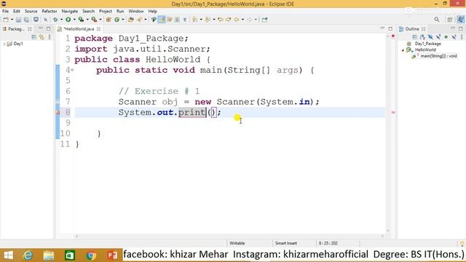The width and height of the screenshot is (466, 262).
Task: Click the editor horizontal scrollbar
Action: click(x=229, y=236)
